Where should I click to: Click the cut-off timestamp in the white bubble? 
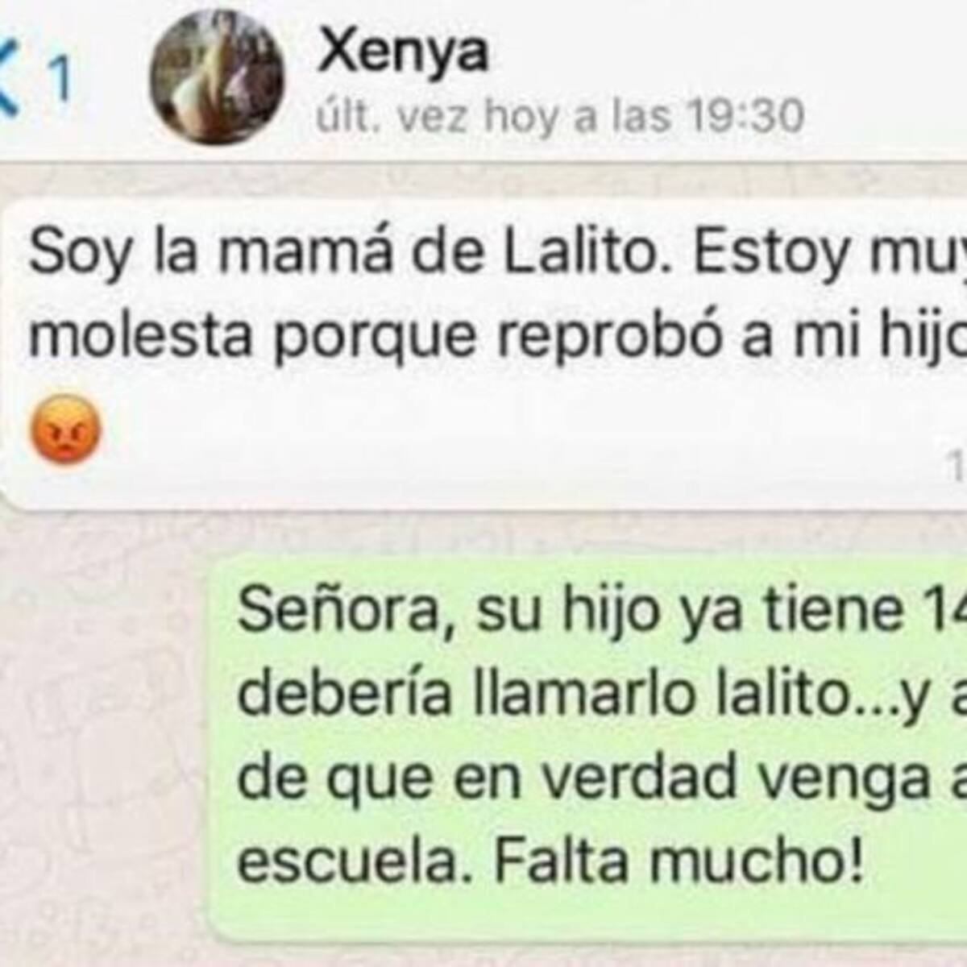point(959,467)
